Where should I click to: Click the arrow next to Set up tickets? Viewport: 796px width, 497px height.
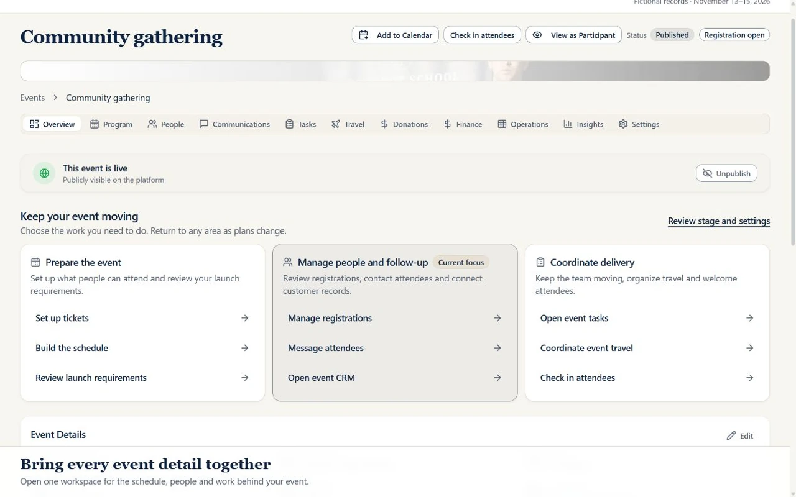point(245,318)
